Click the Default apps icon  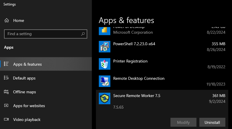(x=6, y=78)
